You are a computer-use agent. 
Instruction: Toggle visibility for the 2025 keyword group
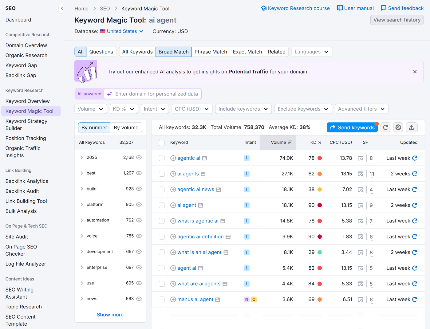tap(139, 157)
